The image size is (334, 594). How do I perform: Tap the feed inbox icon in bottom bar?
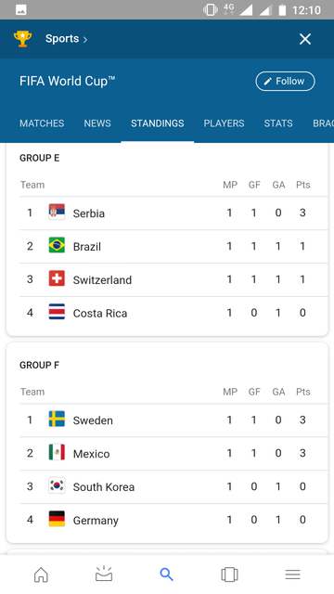[x=104, y=574]
